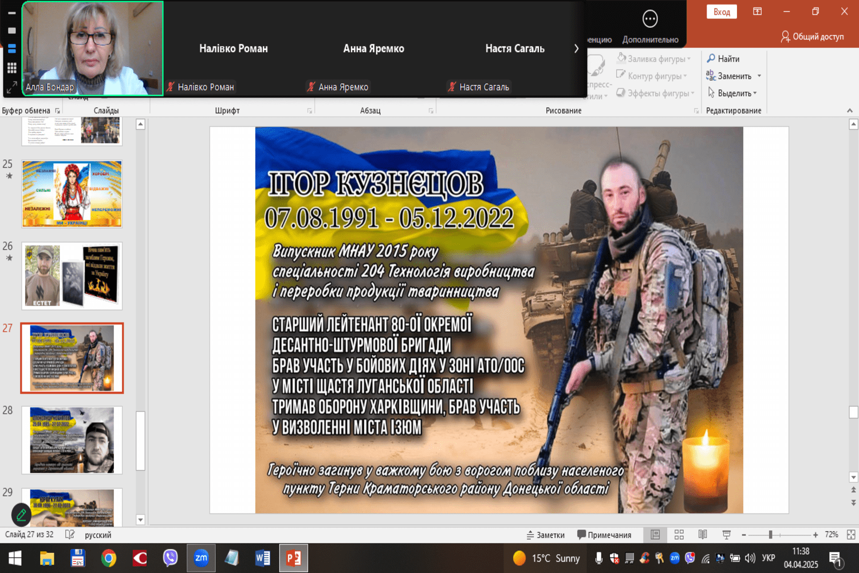Click the Найти find command
This screenshot has width=859, height=573.
pos(723,58)
